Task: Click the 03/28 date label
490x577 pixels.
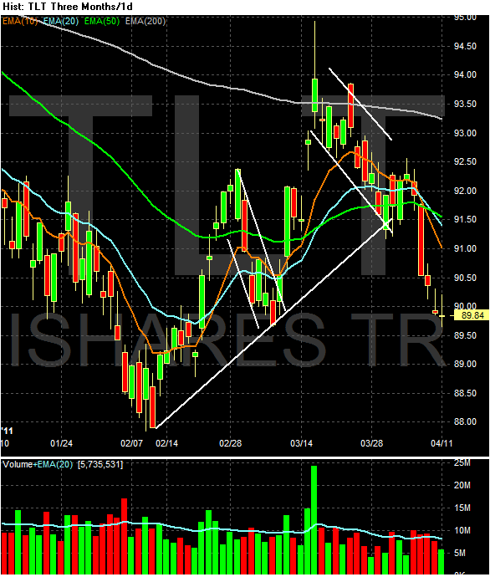Action: coord(371,443)
